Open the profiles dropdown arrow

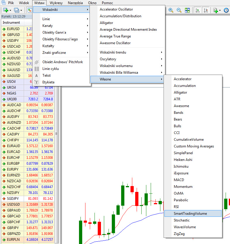[21, 11]
